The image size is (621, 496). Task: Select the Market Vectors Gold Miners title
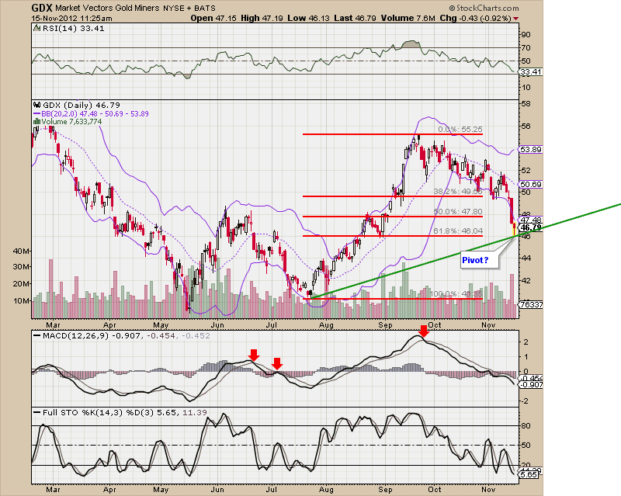(x=107, y=8)
